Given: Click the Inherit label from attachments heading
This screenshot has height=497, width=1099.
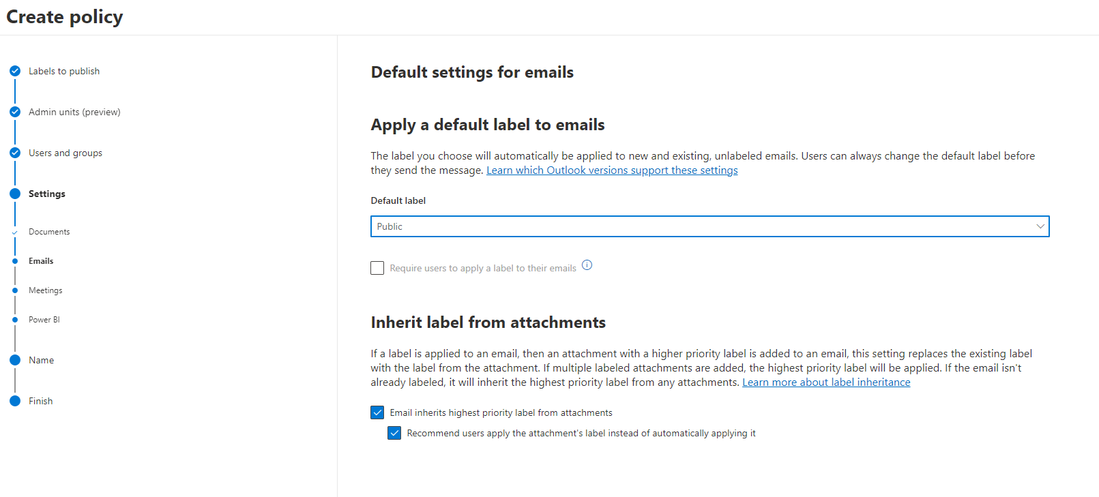Looking at the screenshot, I should [x=488, y=322].
